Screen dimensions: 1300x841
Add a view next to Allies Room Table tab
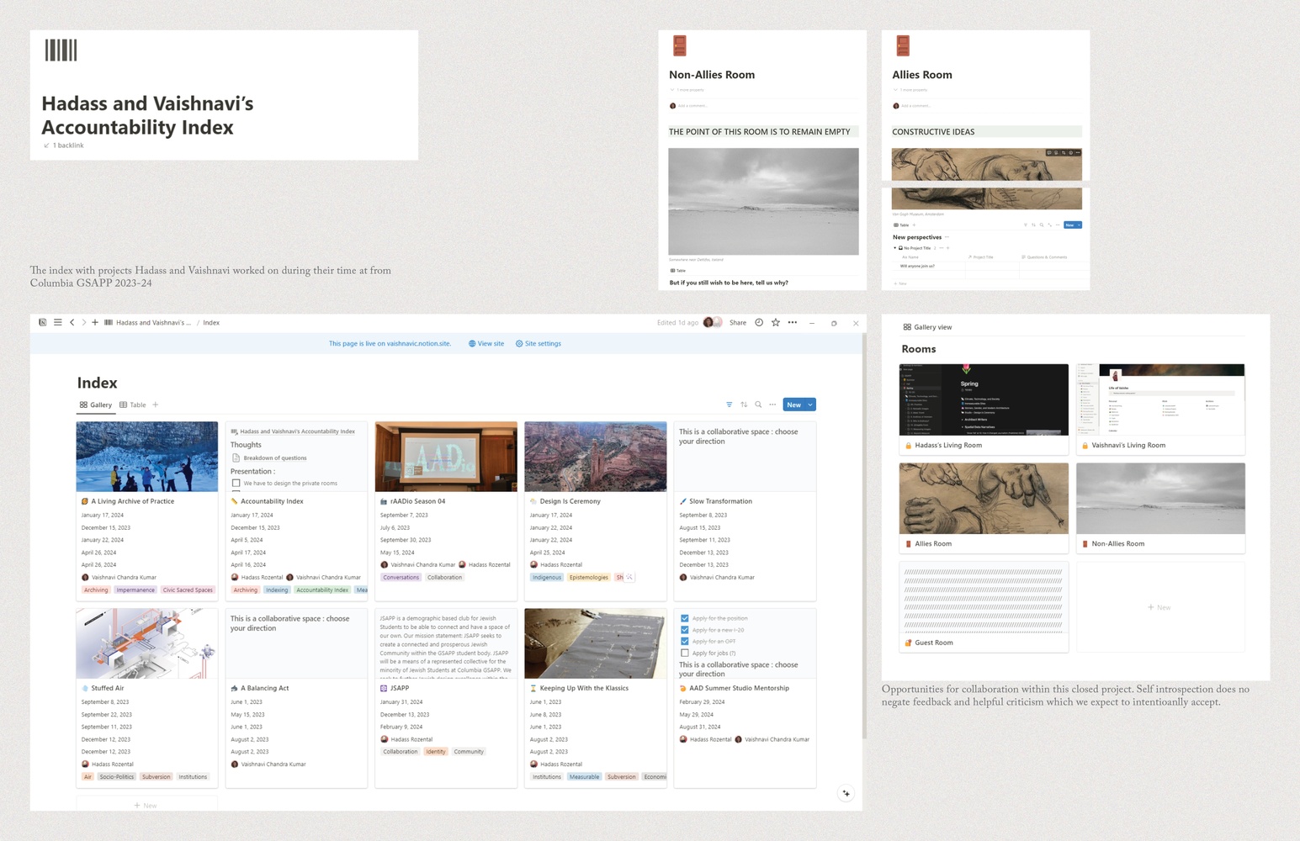(914, 225)
